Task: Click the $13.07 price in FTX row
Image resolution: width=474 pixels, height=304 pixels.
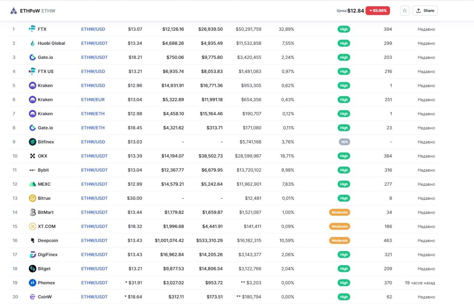Action: pos(135,29)
